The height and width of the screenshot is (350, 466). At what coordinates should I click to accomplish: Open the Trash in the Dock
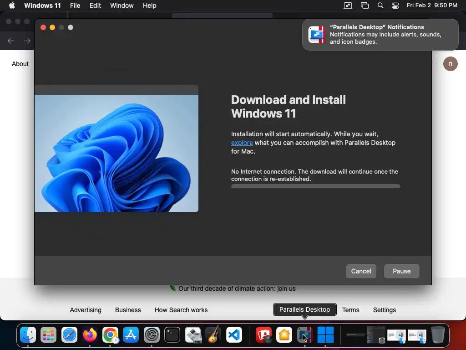pos(438,335)
